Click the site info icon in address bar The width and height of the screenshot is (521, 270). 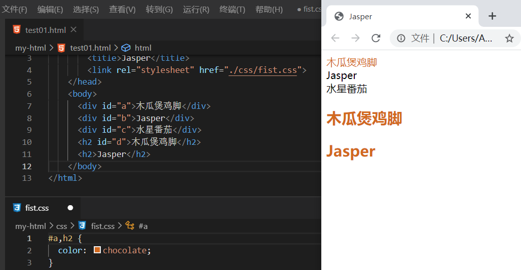[401, 38]
